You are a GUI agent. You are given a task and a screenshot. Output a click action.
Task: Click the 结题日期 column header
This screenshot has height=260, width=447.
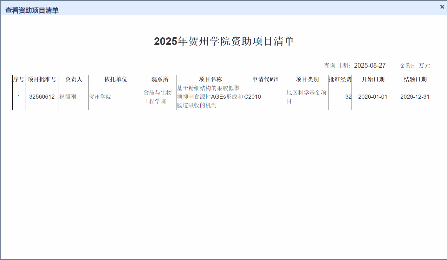(415, 79)
